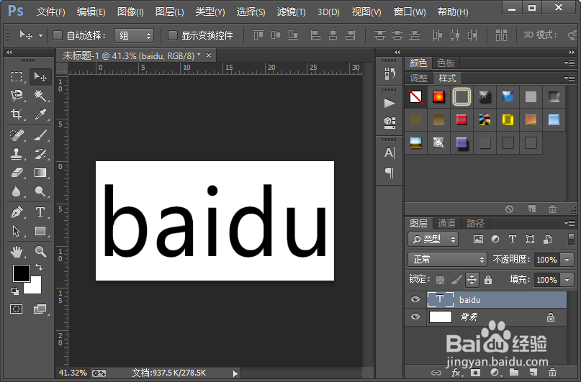
Task: Open the 滤镜(T) menu
Action: pos(292,12)
